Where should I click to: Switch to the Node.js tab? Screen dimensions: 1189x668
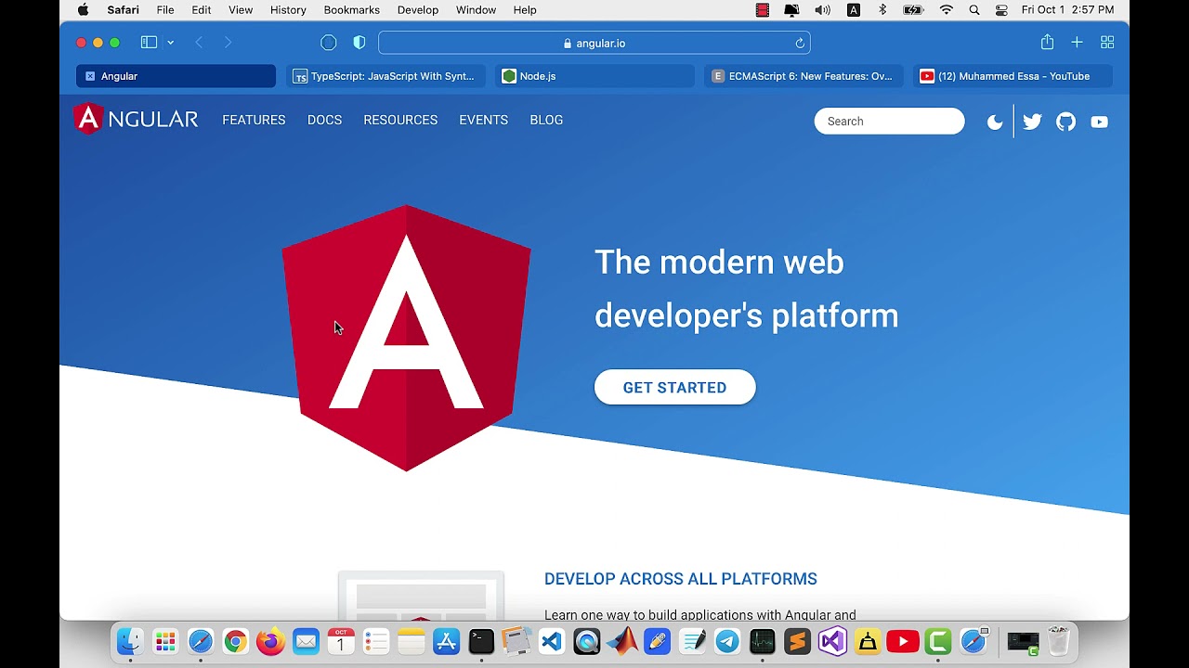click(594, 76)
